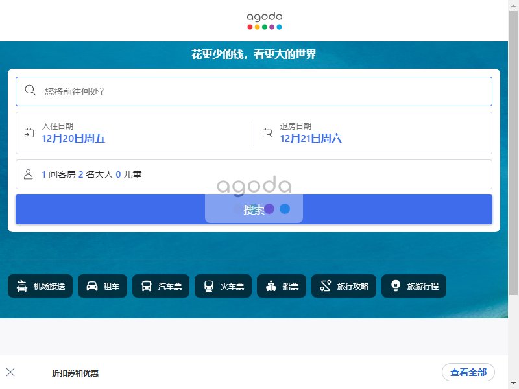Dismiss the 折扣券和优惠 banner with X
519x389 pixels.
pyautogui.click(x=10, y=372)
